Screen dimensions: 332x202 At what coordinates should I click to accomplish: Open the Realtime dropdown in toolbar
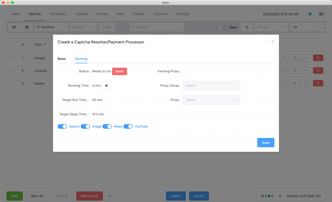click(x=51, y=27)
